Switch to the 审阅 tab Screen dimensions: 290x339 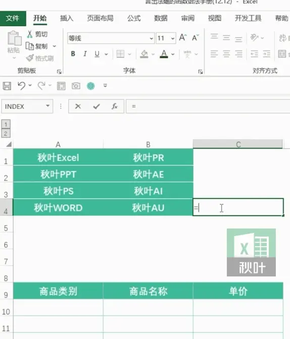tap(188, 18)
